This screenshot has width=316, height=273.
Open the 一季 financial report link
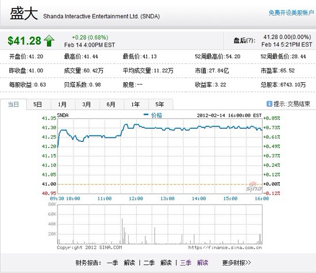pos(113,263)
